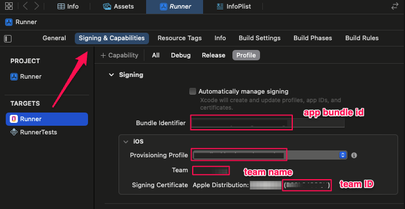Enable Automatically manage signing checkbox

[x=193, y=91]
